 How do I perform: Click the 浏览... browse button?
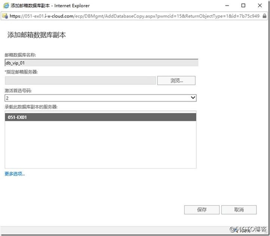177,80
